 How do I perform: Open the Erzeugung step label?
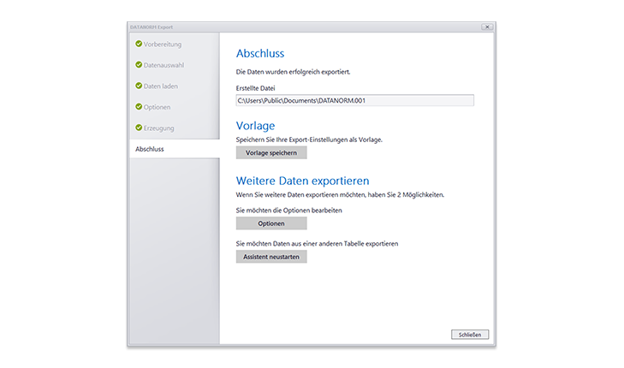(159, 128)
